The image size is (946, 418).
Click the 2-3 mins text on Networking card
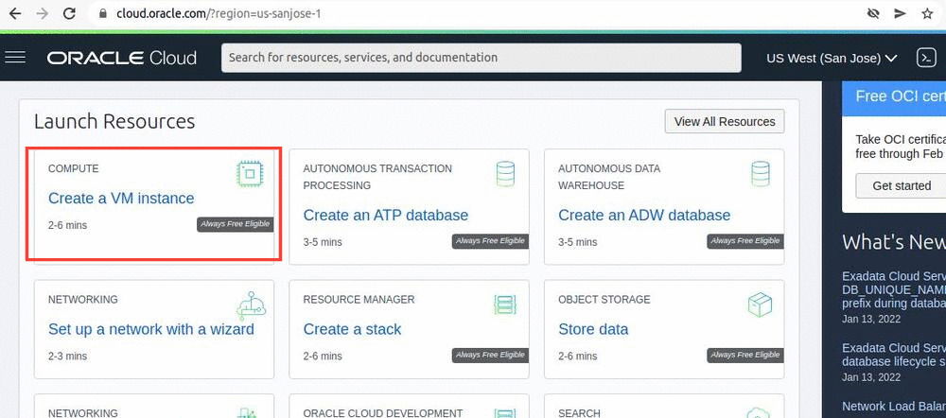tap(67, 356)
